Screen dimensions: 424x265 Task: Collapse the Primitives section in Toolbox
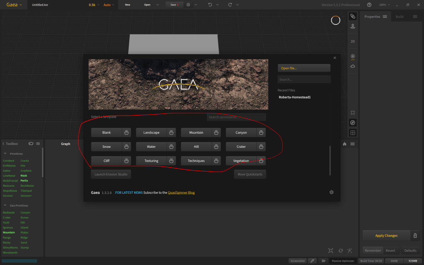5,154
